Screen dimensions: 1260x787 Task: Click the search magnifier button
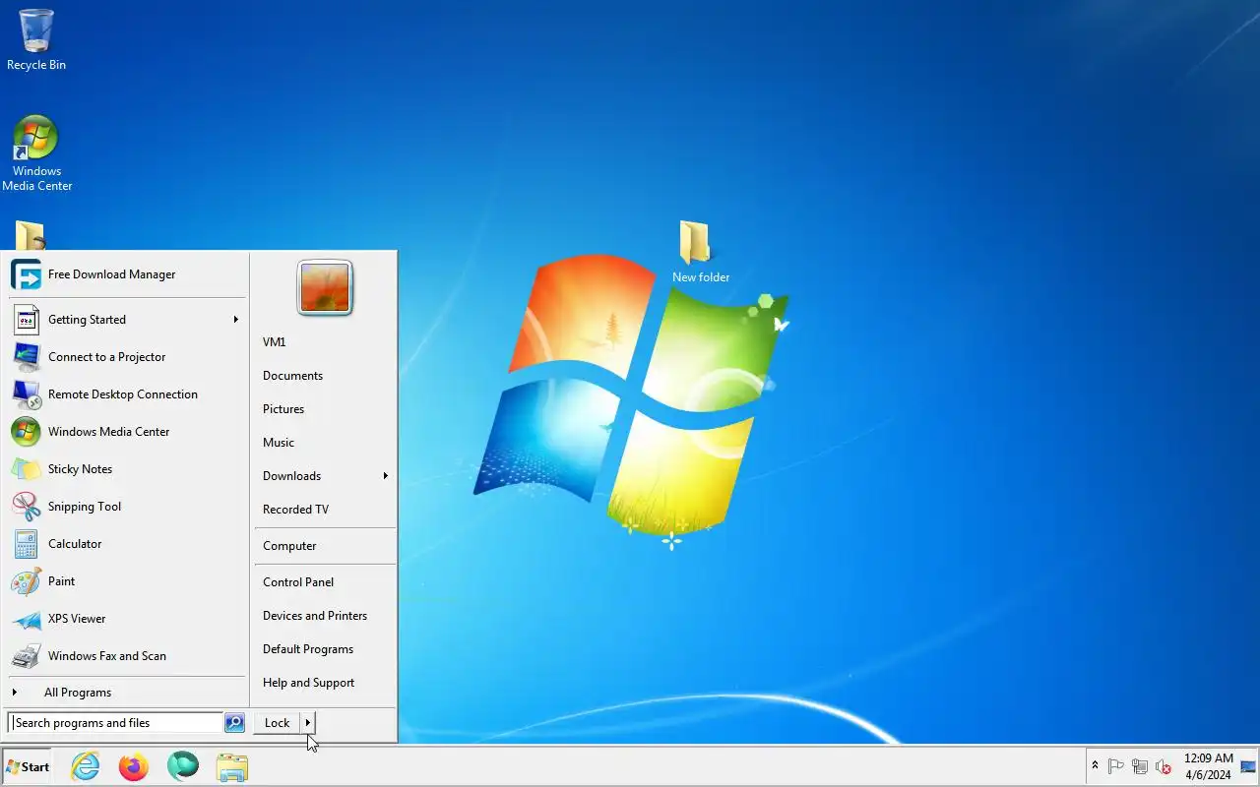[x=234, y=723]
